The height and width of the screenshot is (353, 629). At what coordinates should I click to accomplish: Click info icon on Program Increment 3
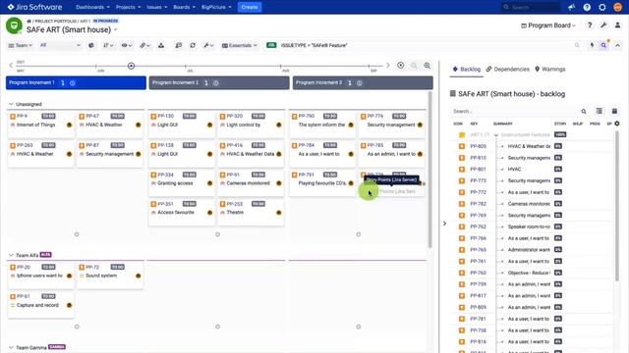360,82
